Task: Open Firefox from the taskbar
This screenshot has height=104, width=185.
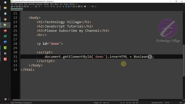Action: [5, 31]
